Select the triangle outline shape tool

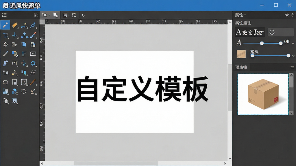click(x=33, y=72)
